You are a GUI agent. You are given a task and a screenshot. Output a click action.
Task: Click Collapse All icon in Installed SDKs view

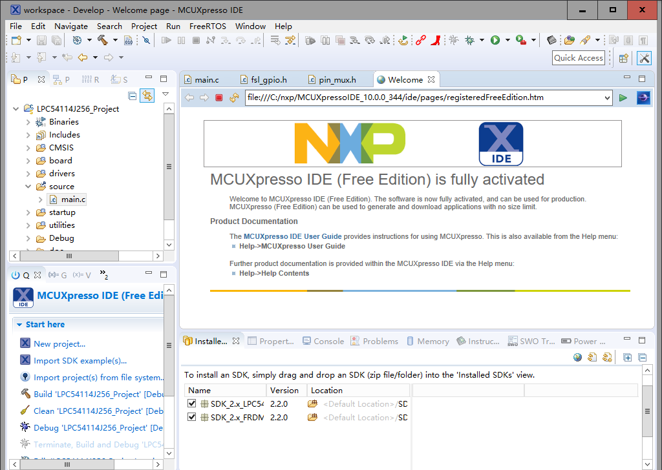point(643,358)
